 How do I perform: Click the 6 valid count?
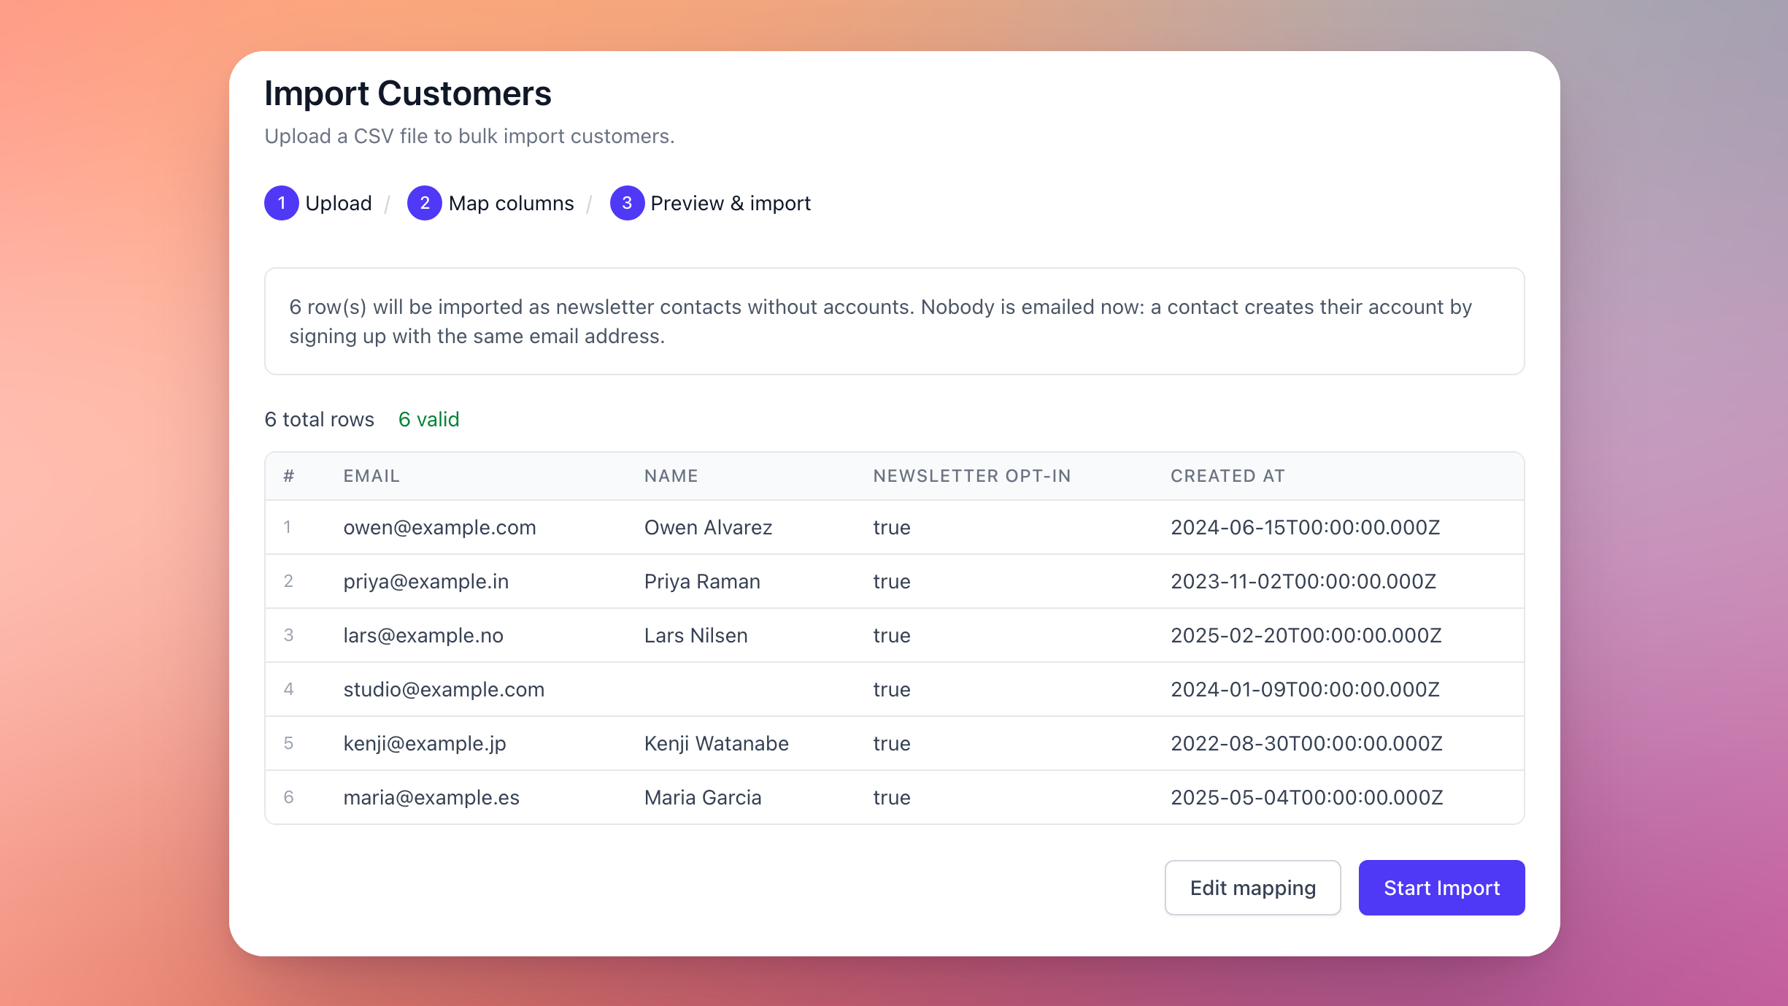point(429,419)
